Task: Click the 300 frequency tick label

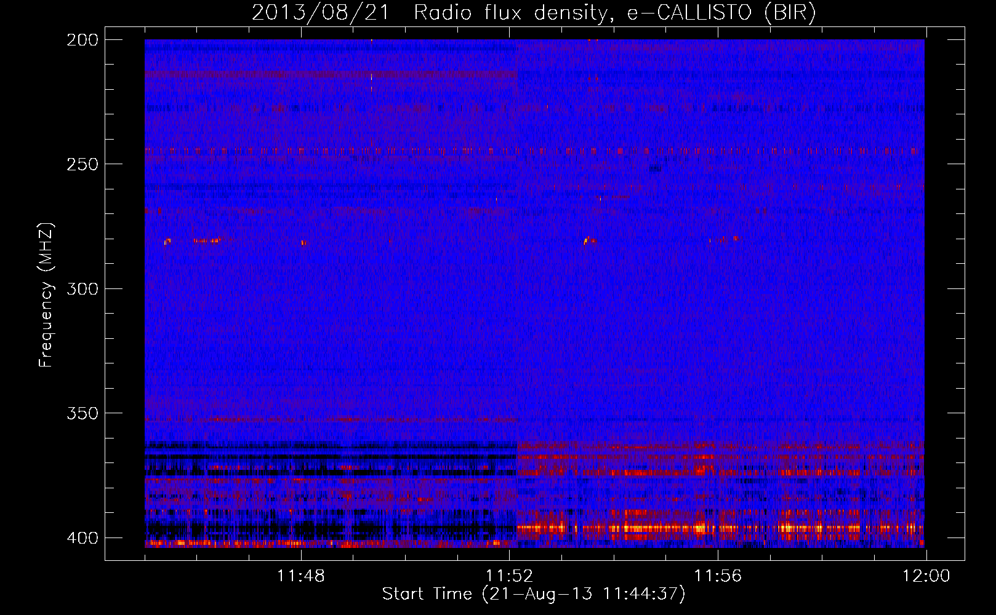Action: pyautogui.click(x=82, y=288)
